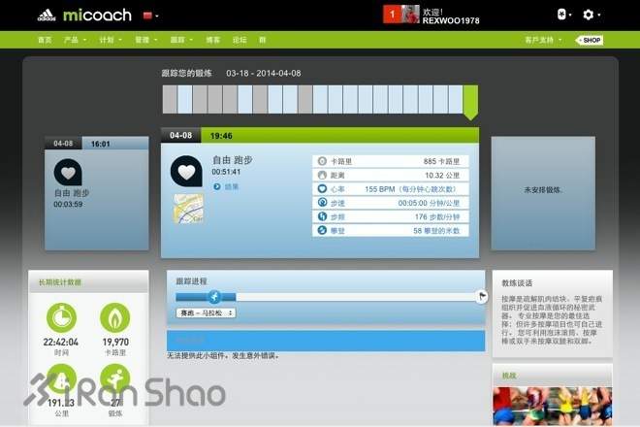Expand the 产品 menu
Image resolution: width=640 pixels, height=427 pixels.
point(74,40)
